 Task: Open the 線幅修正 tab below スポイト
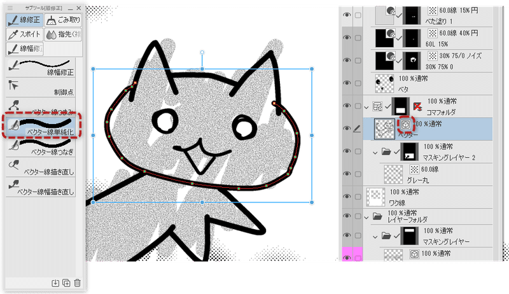24,48
